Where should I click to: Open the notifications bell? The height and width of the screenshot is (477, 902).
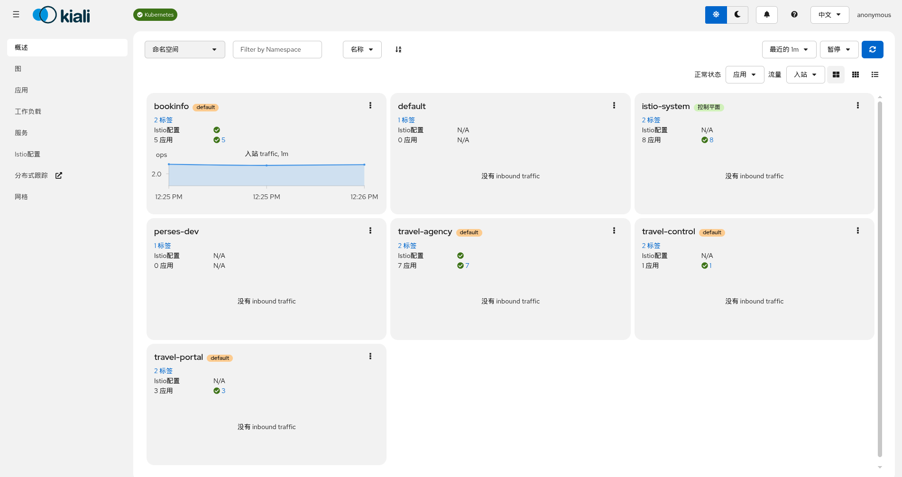click(x=767, y=14)
